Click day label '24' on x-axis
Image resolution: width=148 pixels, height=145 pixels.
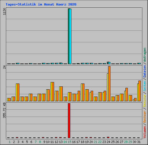108,142
